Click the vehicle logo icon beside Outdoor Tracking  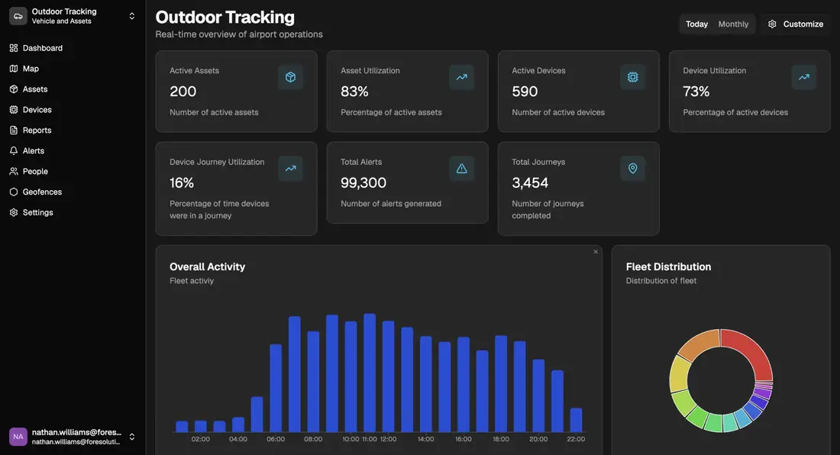[18, 16]
